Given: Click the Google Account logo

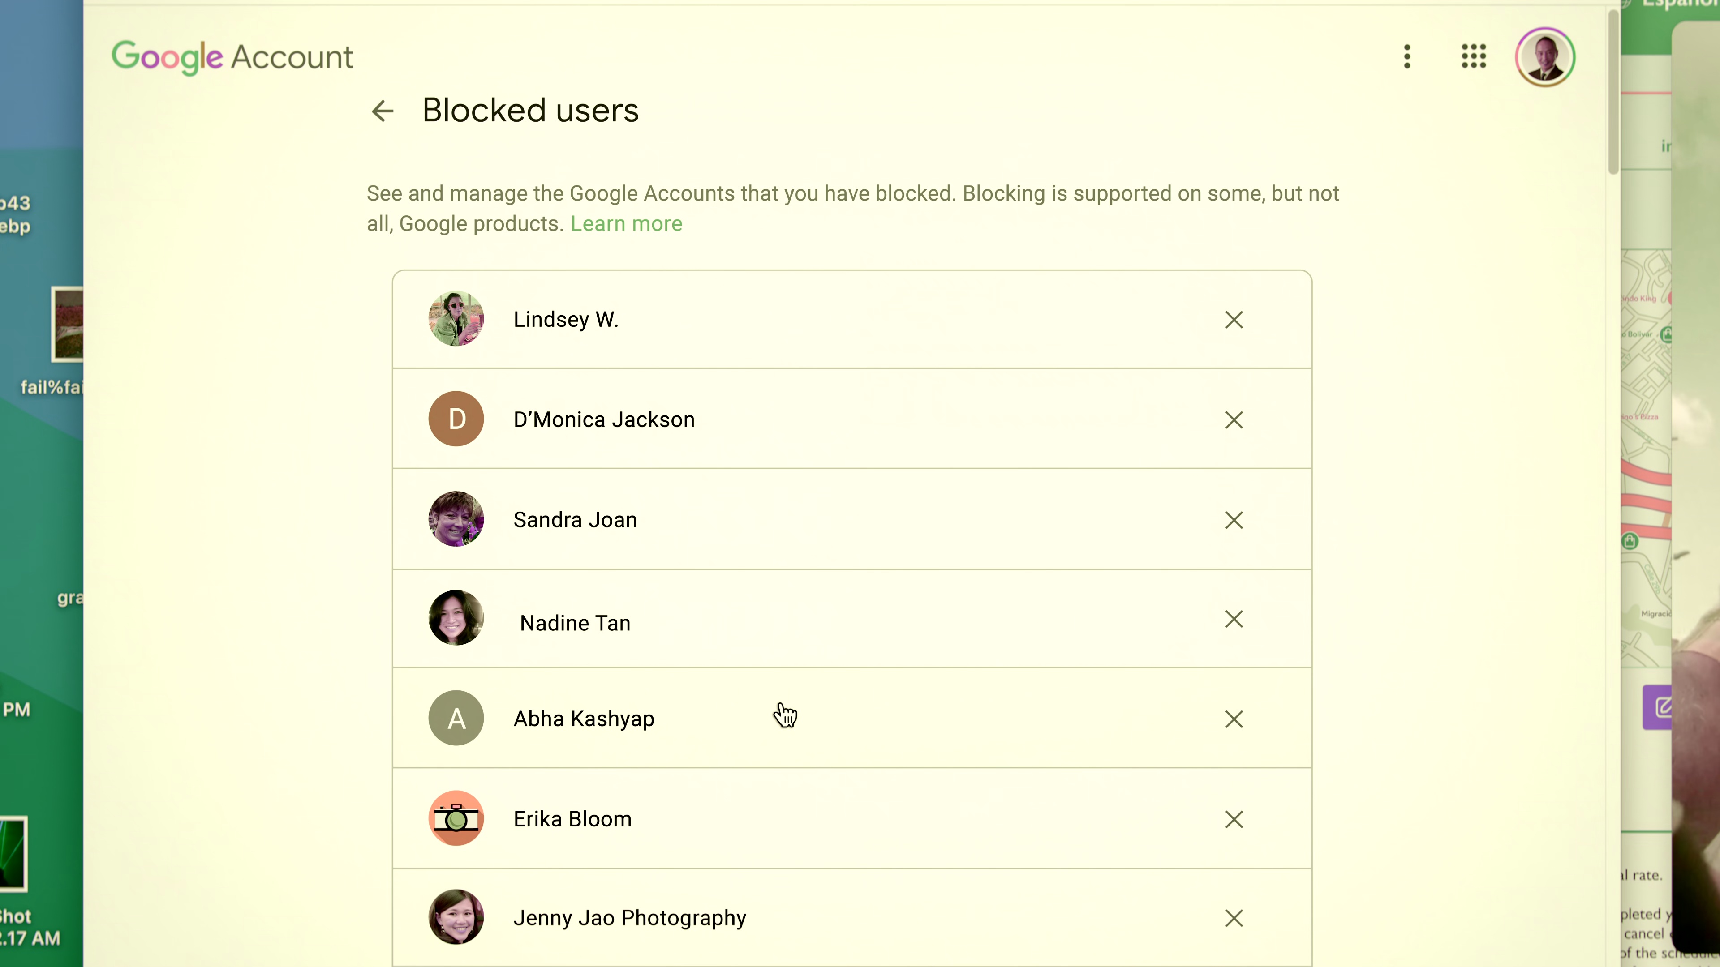Looking at the screenshot, I should [x=232, y=57].
